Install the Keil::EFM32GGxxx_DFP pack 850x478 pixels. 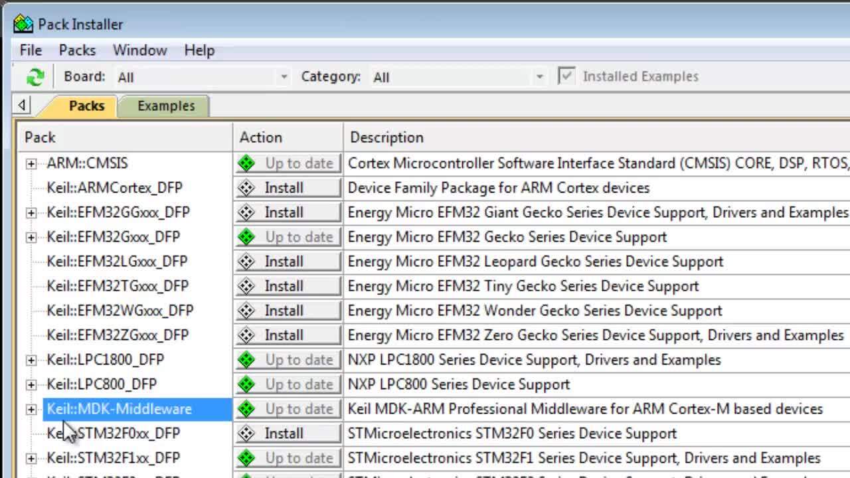coord(288,212)
